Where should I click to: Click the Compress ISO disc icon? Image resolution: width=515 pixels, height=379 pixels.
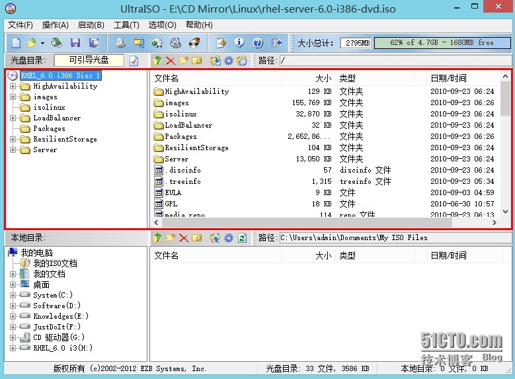click(x=157, y=43)
